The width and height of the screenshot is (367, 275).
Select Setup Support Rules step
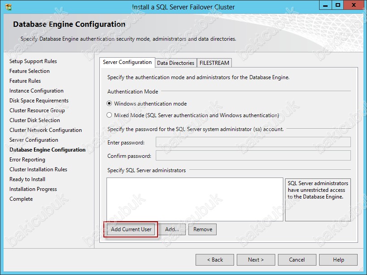tap(33, 61)
